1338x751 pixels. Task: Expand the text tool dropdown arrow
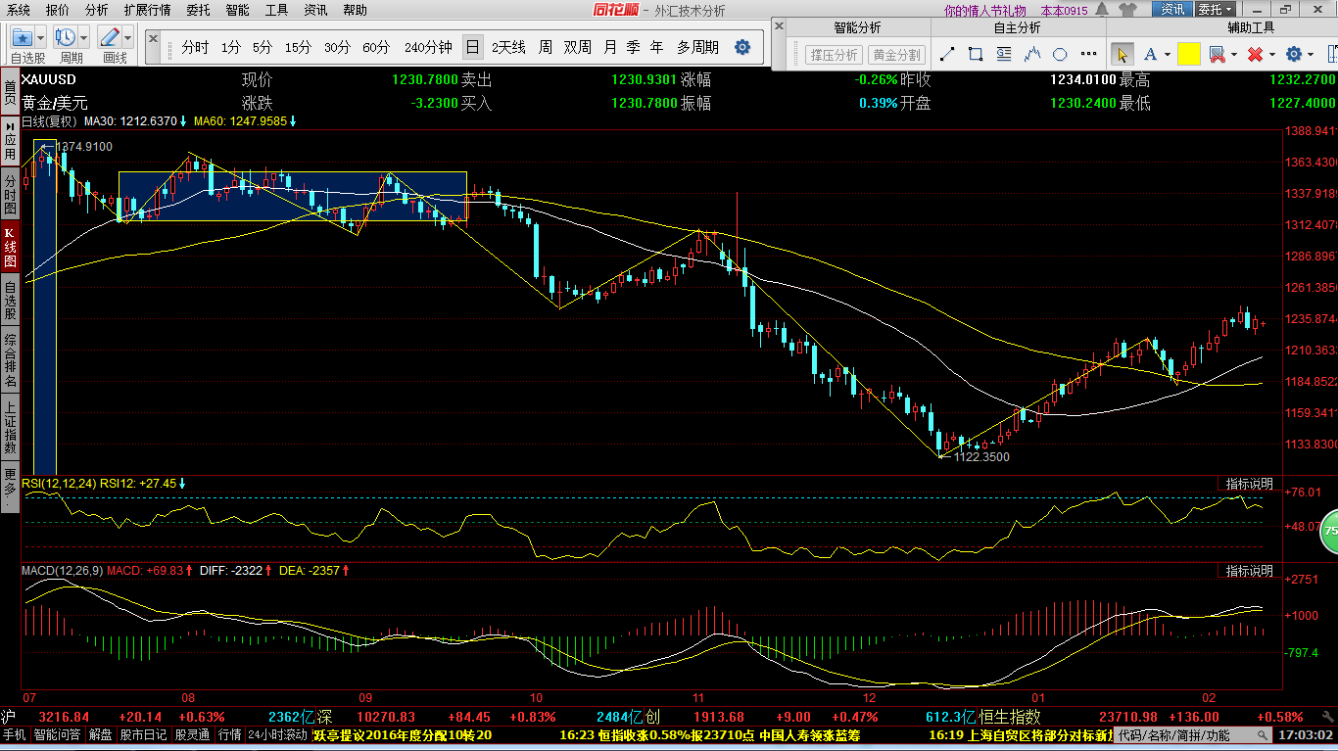[1168, 54]
